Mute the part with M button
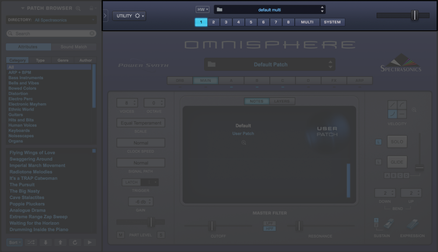Screen dimensions: 438x252 click(120, 235)
